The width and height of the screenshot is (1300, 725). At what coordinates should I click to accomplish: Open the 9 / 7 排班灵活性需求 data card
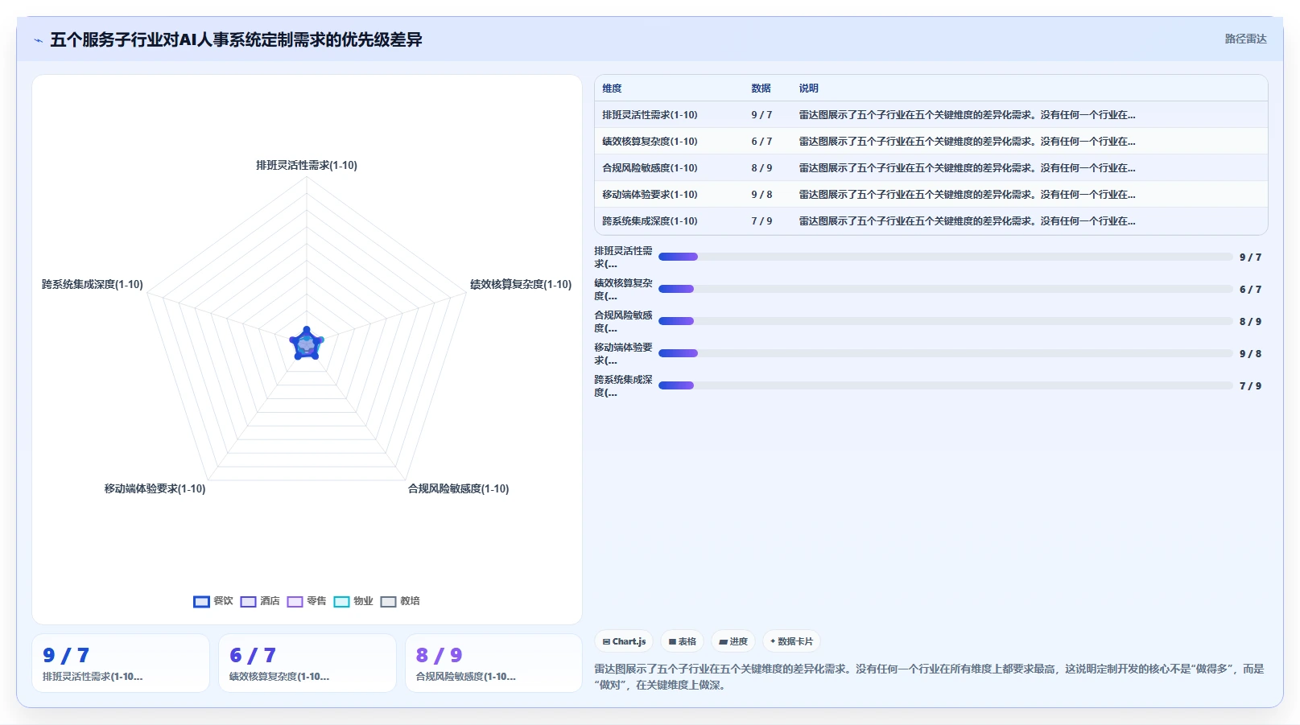(121, 663)
